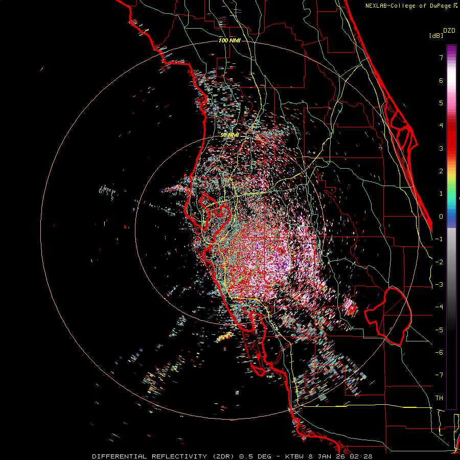Click the -5 value on the color scale
This screenshot has height=460, width=460.
(439, 330)
